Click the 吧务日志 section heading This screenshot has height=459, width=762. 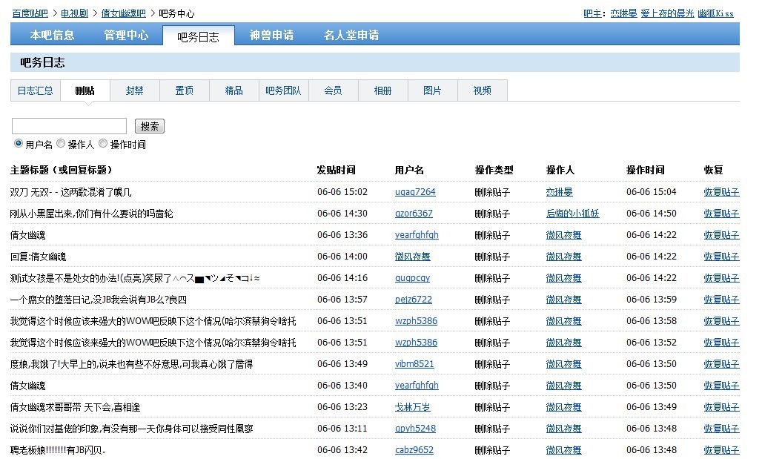click(43, 62)
